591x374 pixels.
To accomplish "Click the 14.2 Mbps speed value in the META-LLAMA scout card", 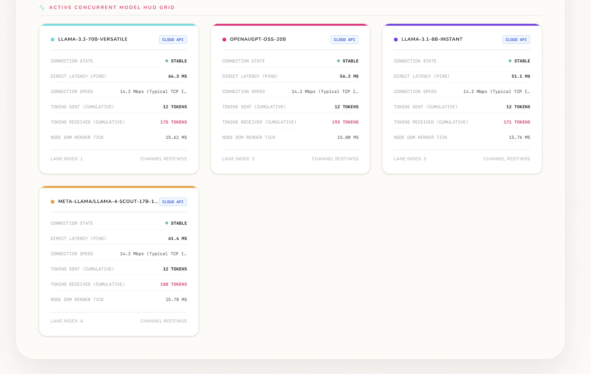I will click(x=153, y=254).
